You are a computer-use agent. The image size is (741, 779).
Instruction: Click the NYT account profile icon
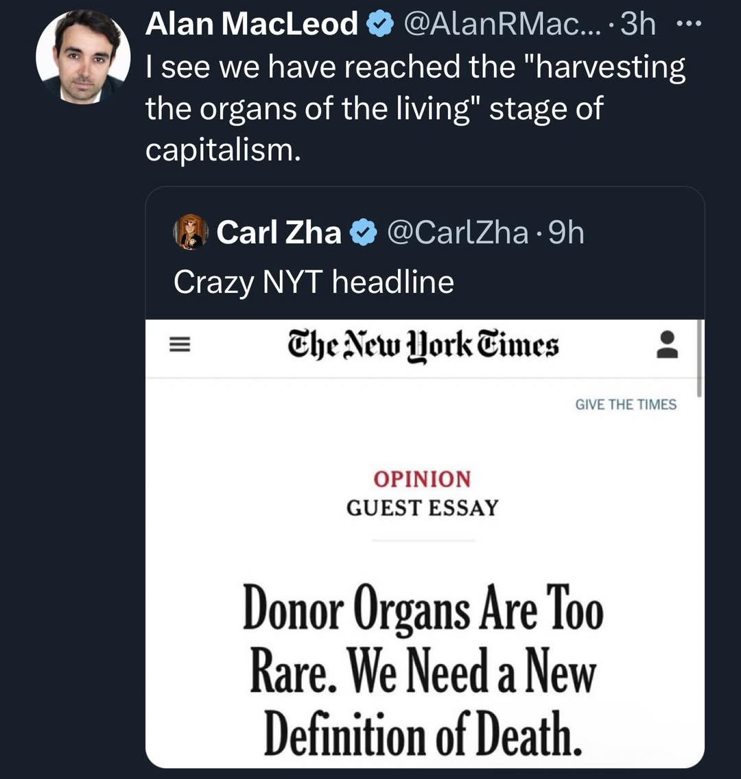coord(667,345)
